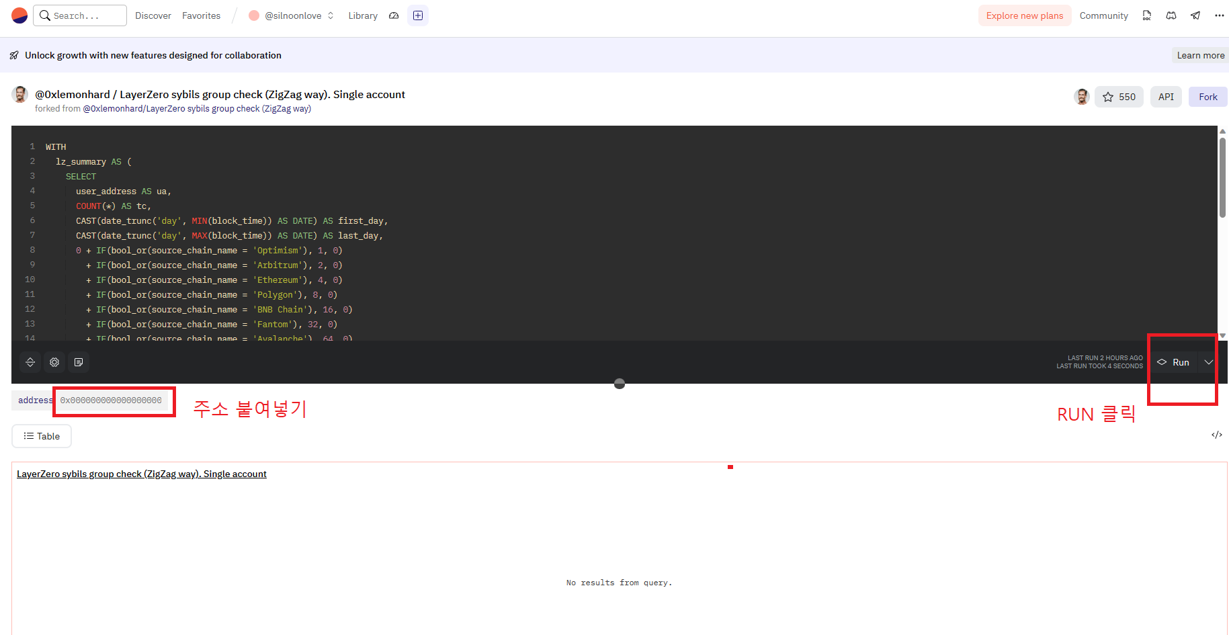Click the code line containing 'Arbitrum'
The image size is (1229, 635).
pyautogui.click(x=214, y=265)
